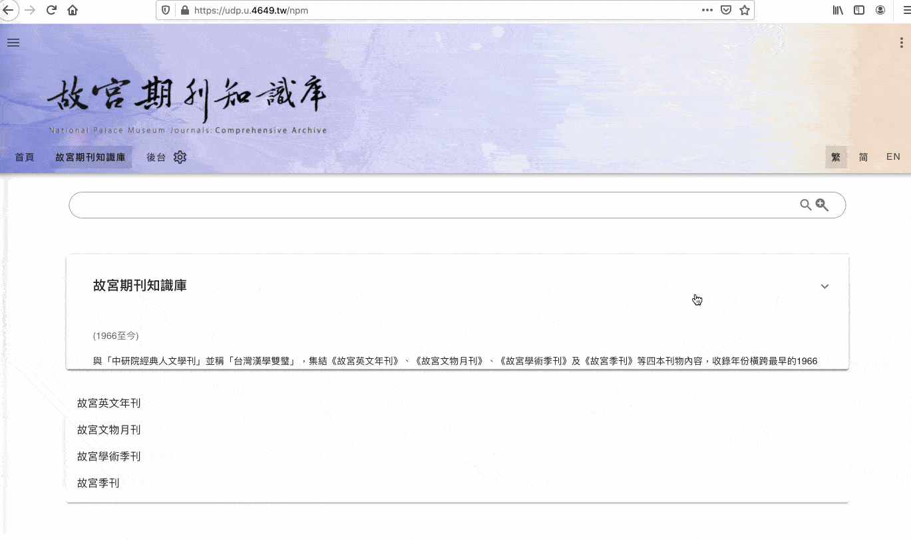Go back with the browser back arrow

click(8, 10)
